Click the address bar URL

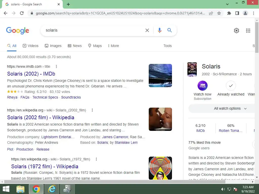[120, 13]
